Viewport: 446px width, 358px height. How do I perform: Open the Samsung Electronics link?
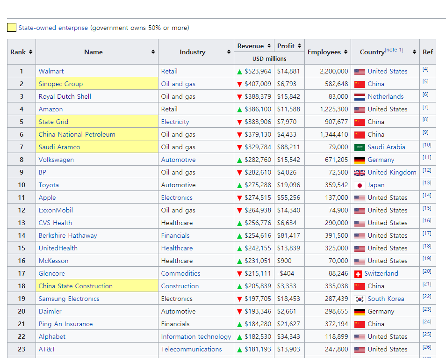69,299
